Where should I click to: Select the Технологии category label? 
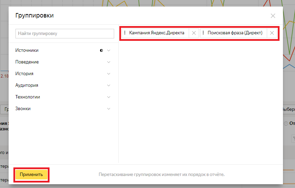pos(28,97)
